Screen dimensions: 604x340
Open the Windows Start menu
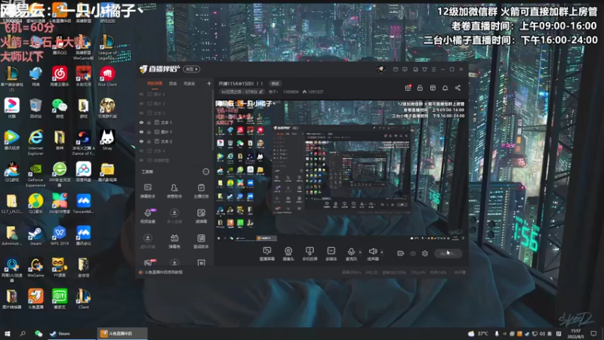pos(7,333)
